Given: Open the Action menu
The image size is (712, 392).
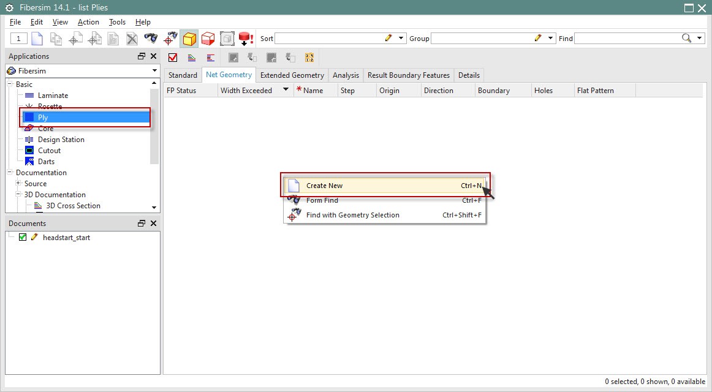Looking at the screenshot, I should click(x=88, y=22).
